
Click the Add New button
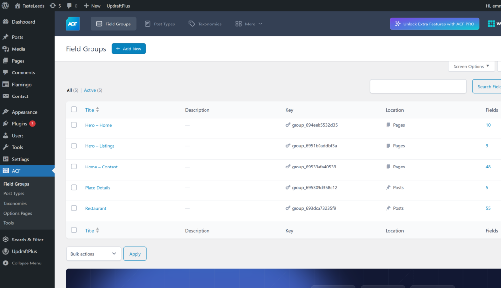(x=129, y=49)
